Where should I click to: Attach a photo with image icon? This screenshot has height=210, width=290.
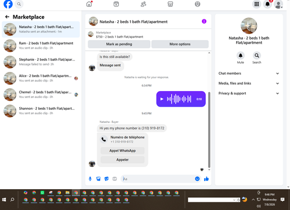coord(99,179)
